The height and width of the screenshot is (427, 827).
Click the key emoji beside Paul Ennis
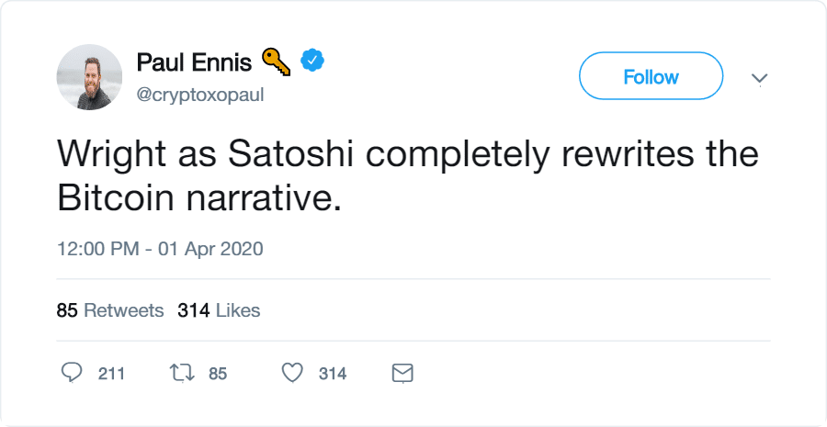pos(275,62)
